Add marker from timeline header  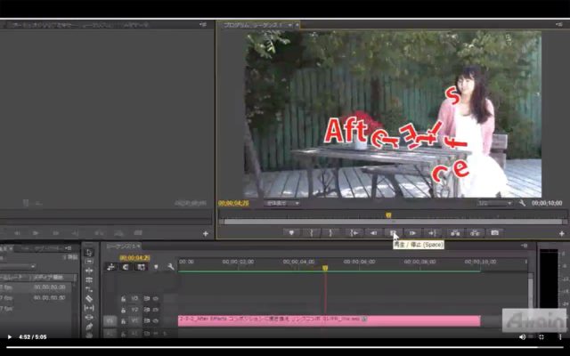(x=156, y=267)
